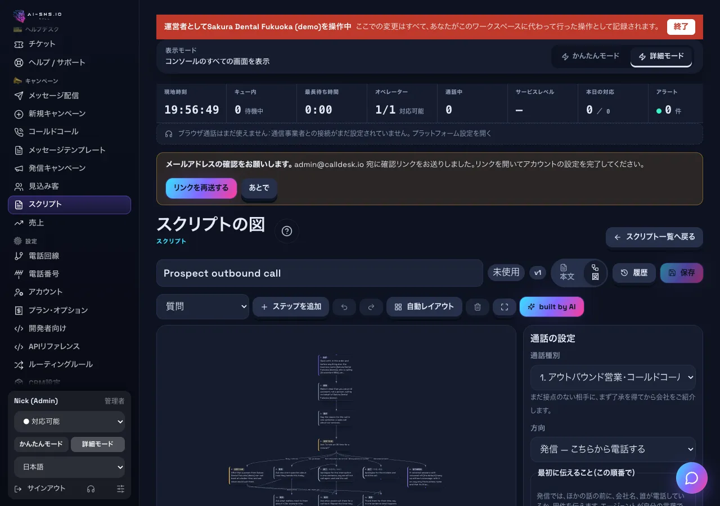The image size is (720, 506).
Task: Select 詳細モード in top bar
Action: coord(661,56)
